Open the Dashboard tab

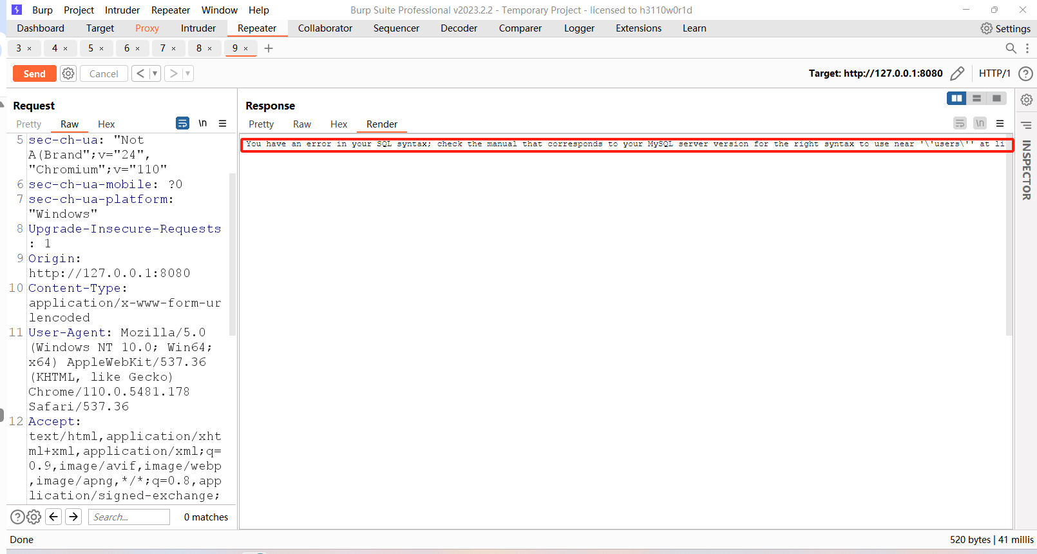[x=41, y=28]
